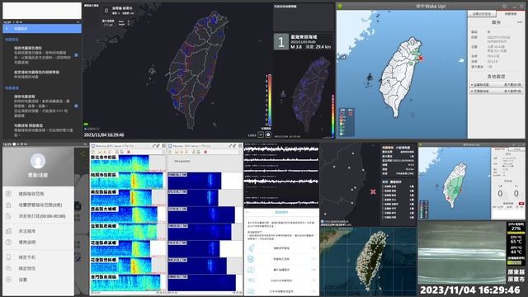
Task: Open 关注城市 menu entry
Action: (x=39, y=231)
